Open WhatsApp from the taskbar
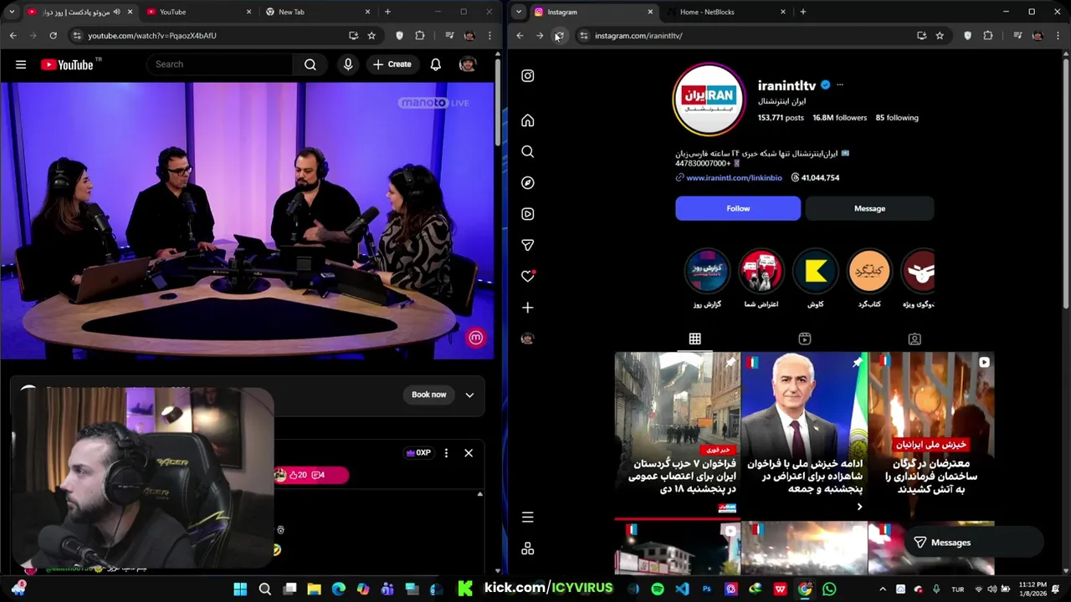This screenshot has height=602, width=1071. pos(829,589)
